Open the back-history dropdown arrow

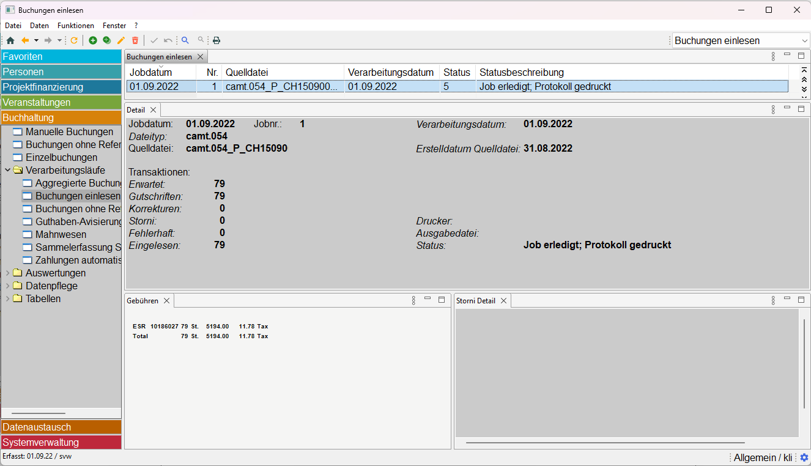pos(36,40)
